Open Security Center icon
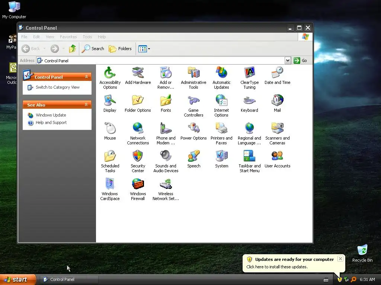Viewport: 381px width, 285px height. pyautogui.click(x=138, y=161)
